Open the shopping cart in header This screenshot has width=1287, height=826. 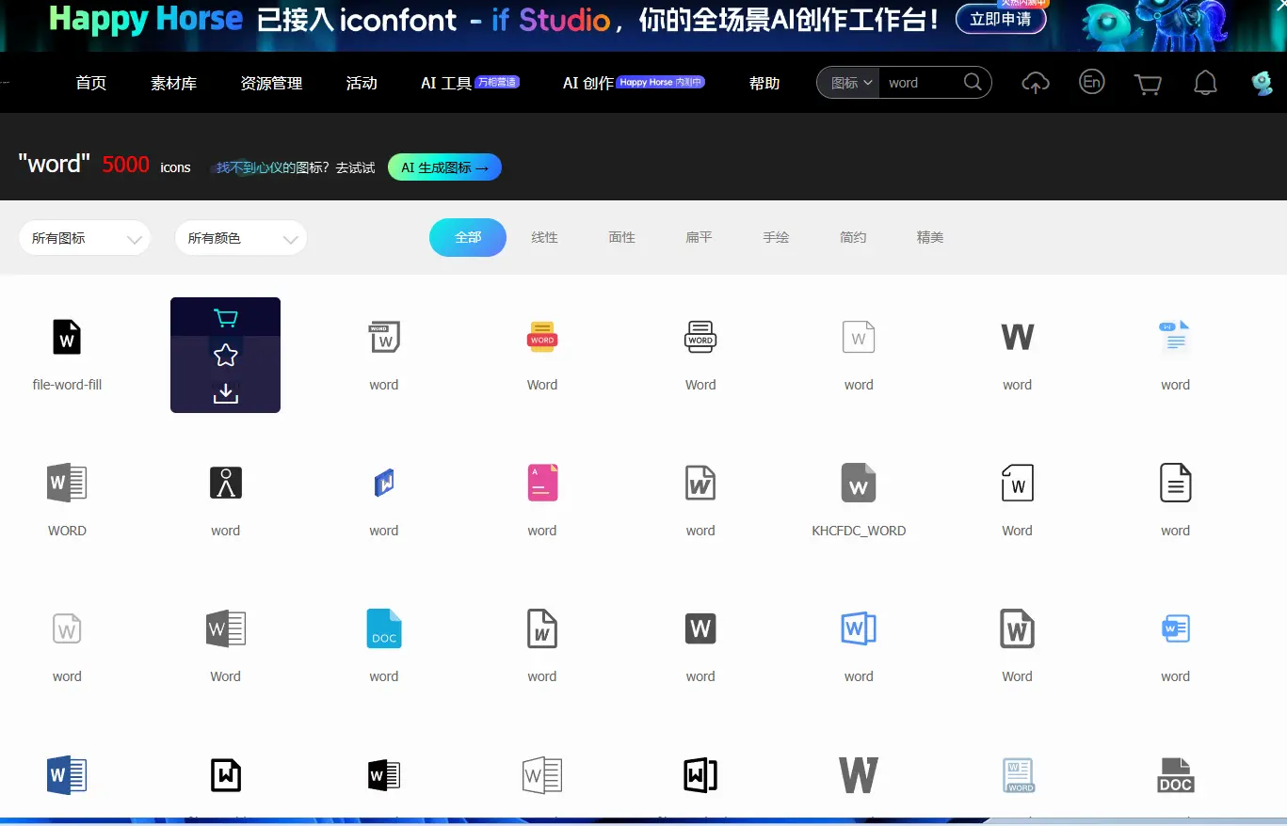pos(1148,84)
